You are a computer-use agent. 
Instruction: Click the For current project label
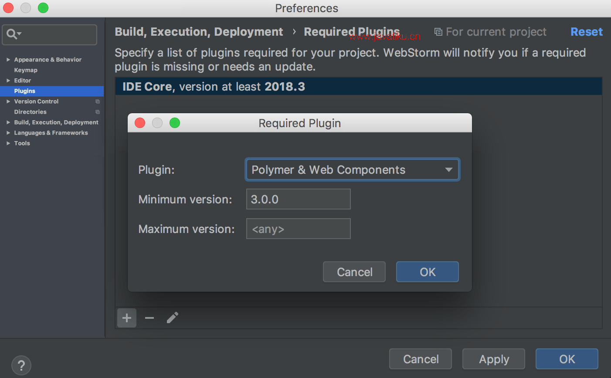click(496, 32)
